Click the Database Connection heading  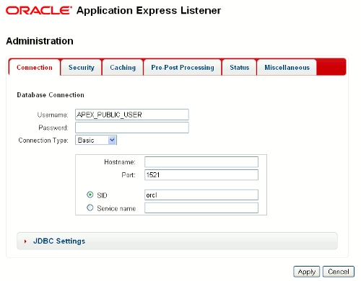[x=51, y=95]
